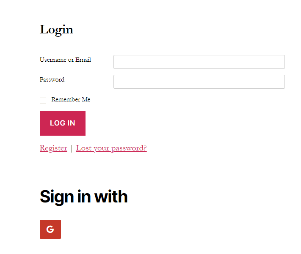Click the Password label text
The height and width of the screenshot is (254, 301).
pos(52,80)
